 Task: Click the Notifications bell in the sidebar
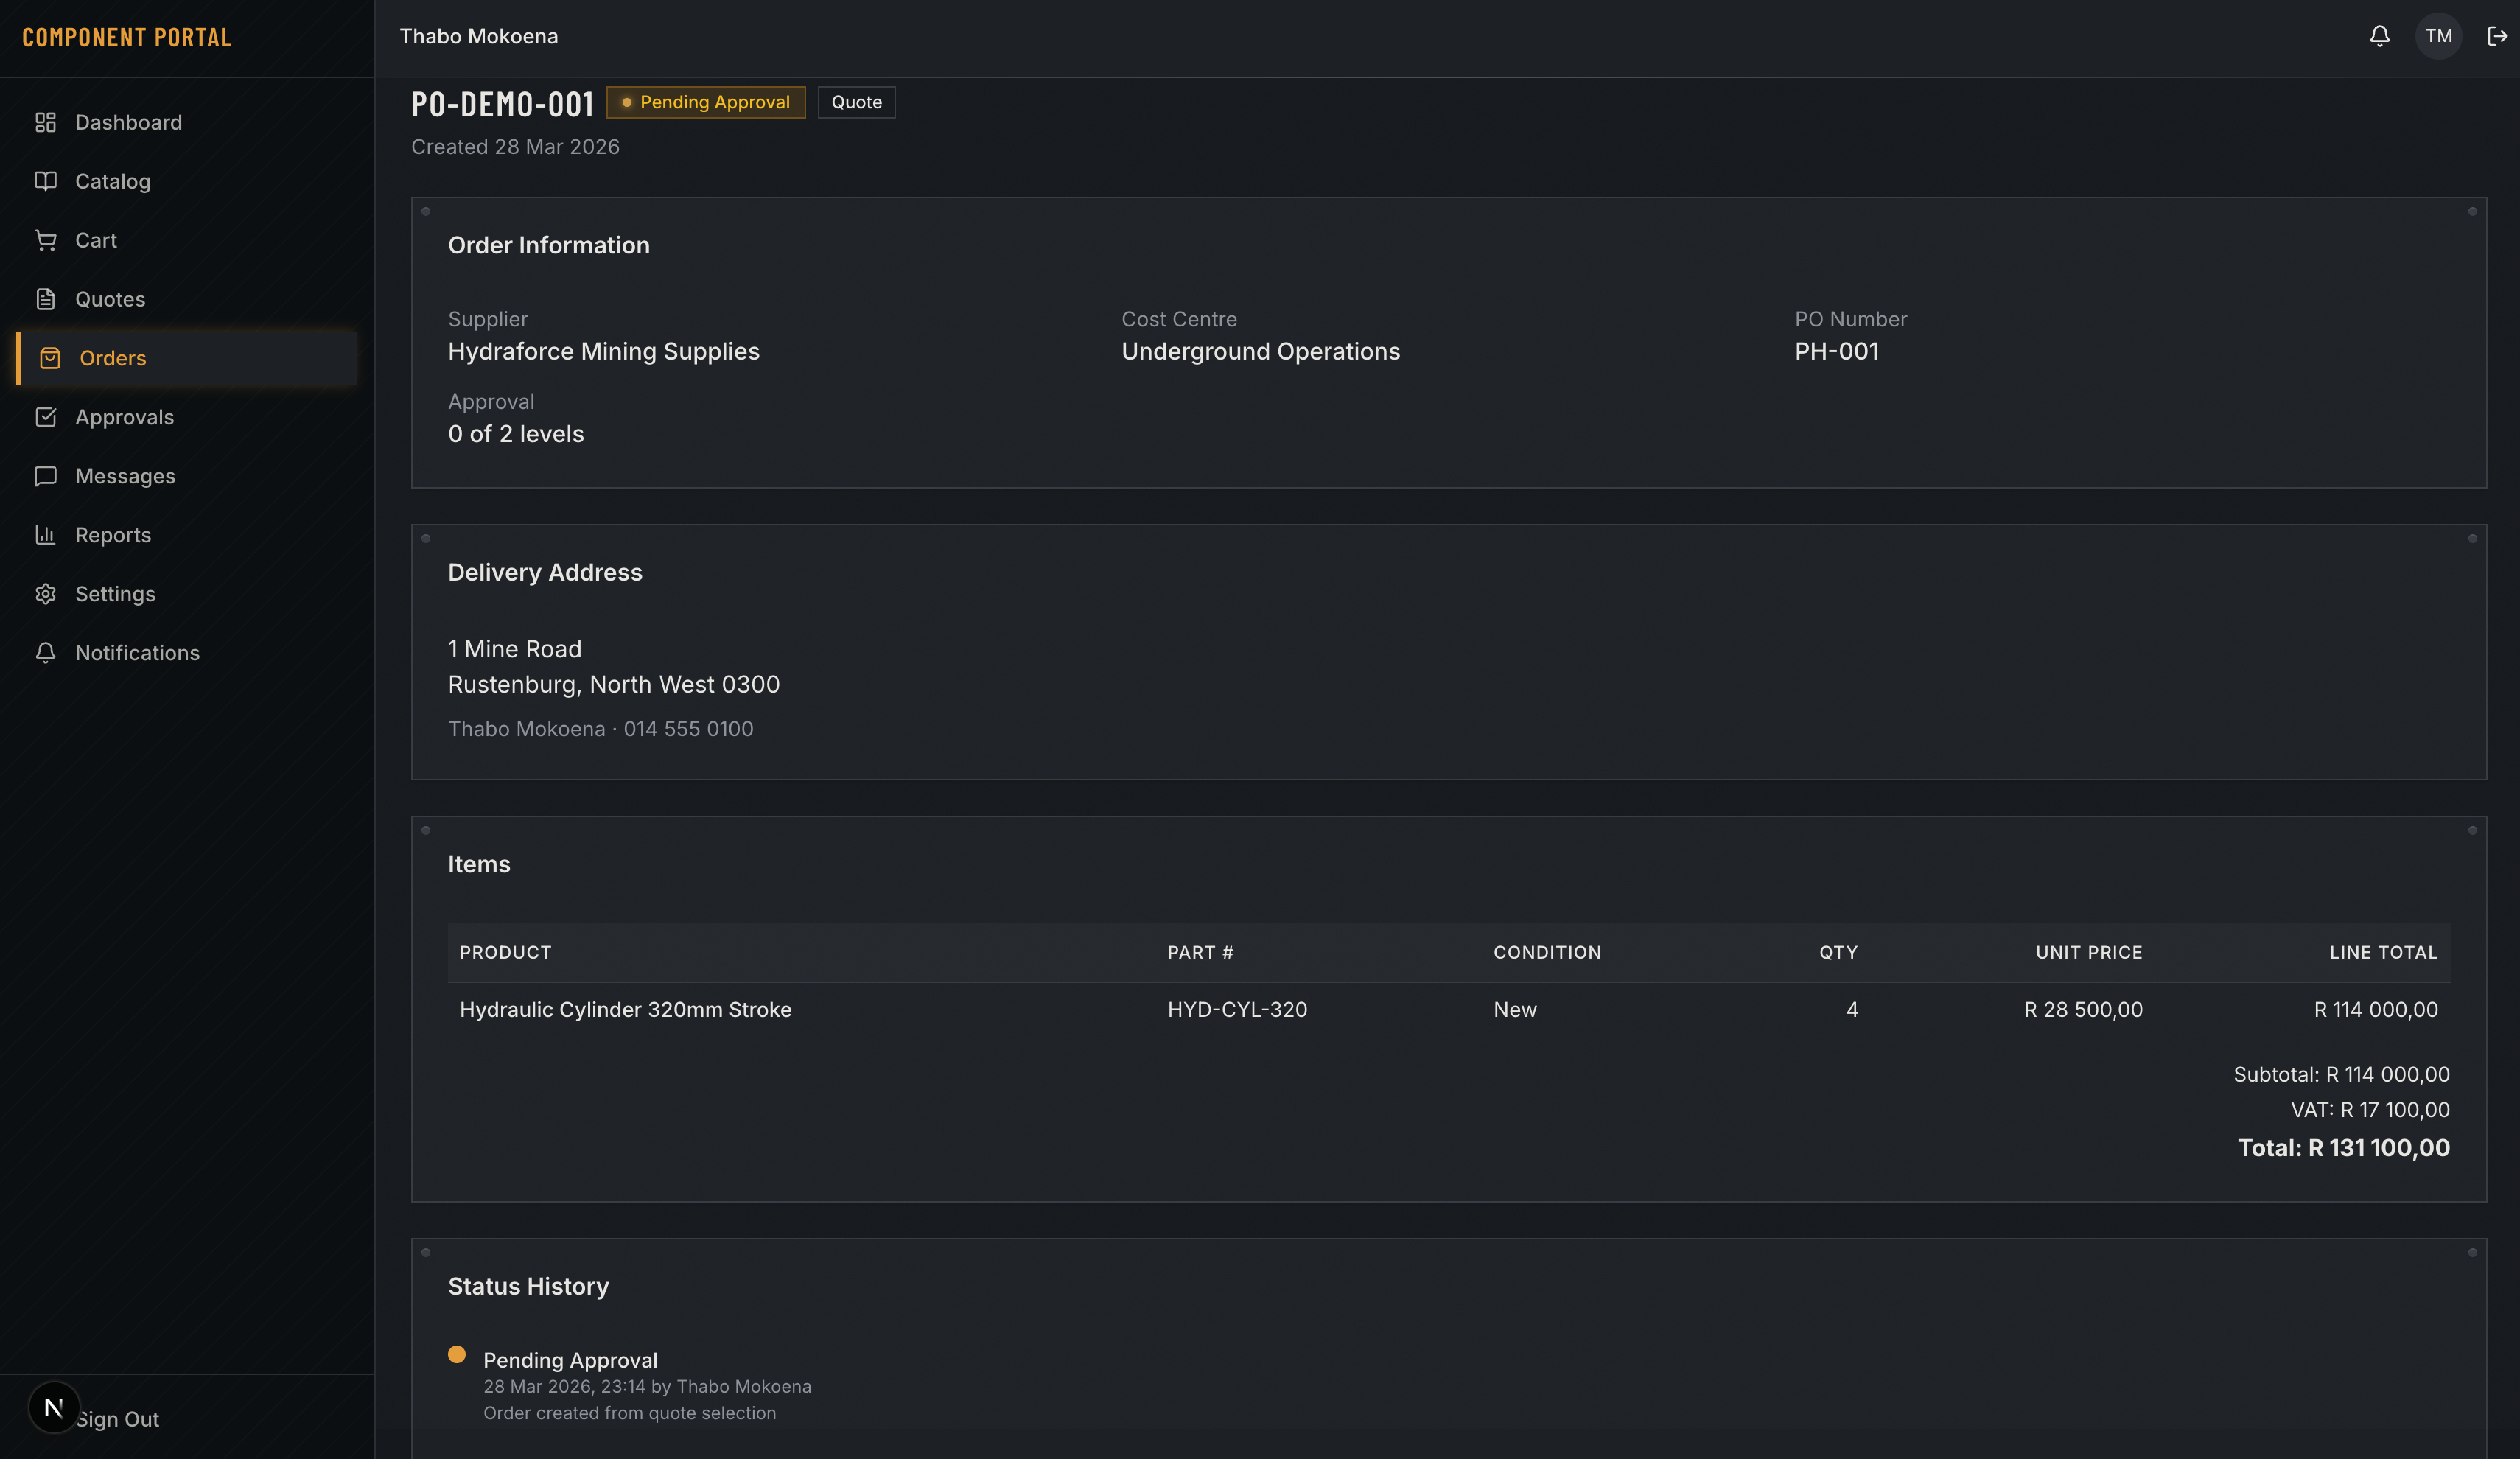pos(46,652)
